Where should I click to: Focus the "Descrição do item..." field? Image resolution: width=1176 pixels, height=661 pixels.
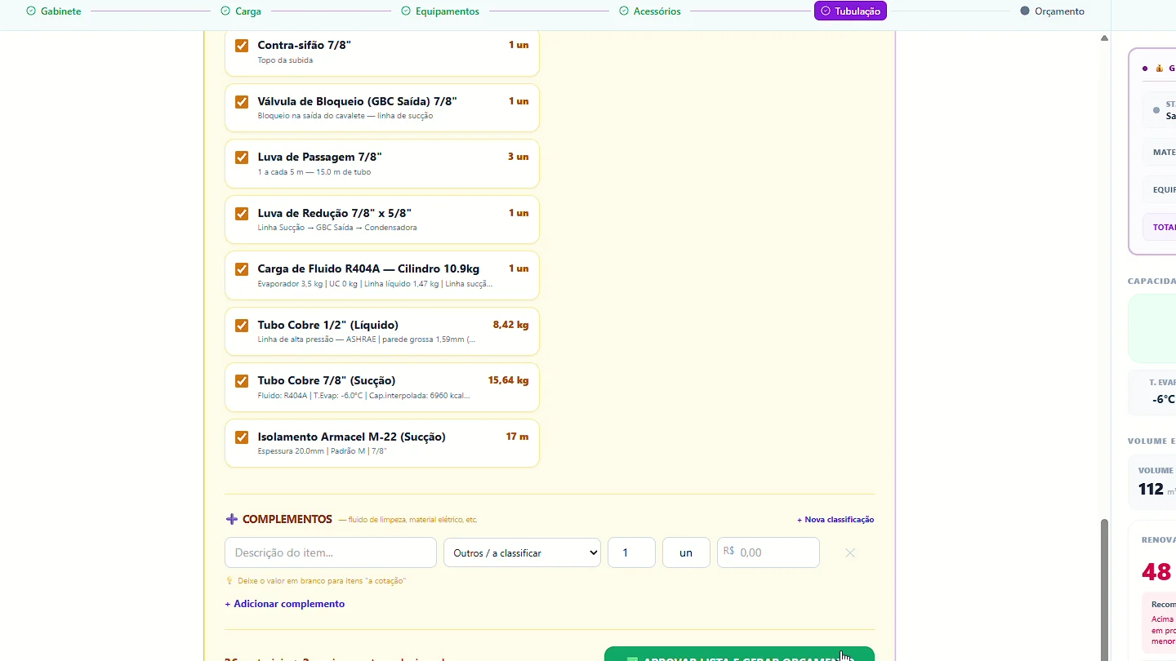pos(331,552)
